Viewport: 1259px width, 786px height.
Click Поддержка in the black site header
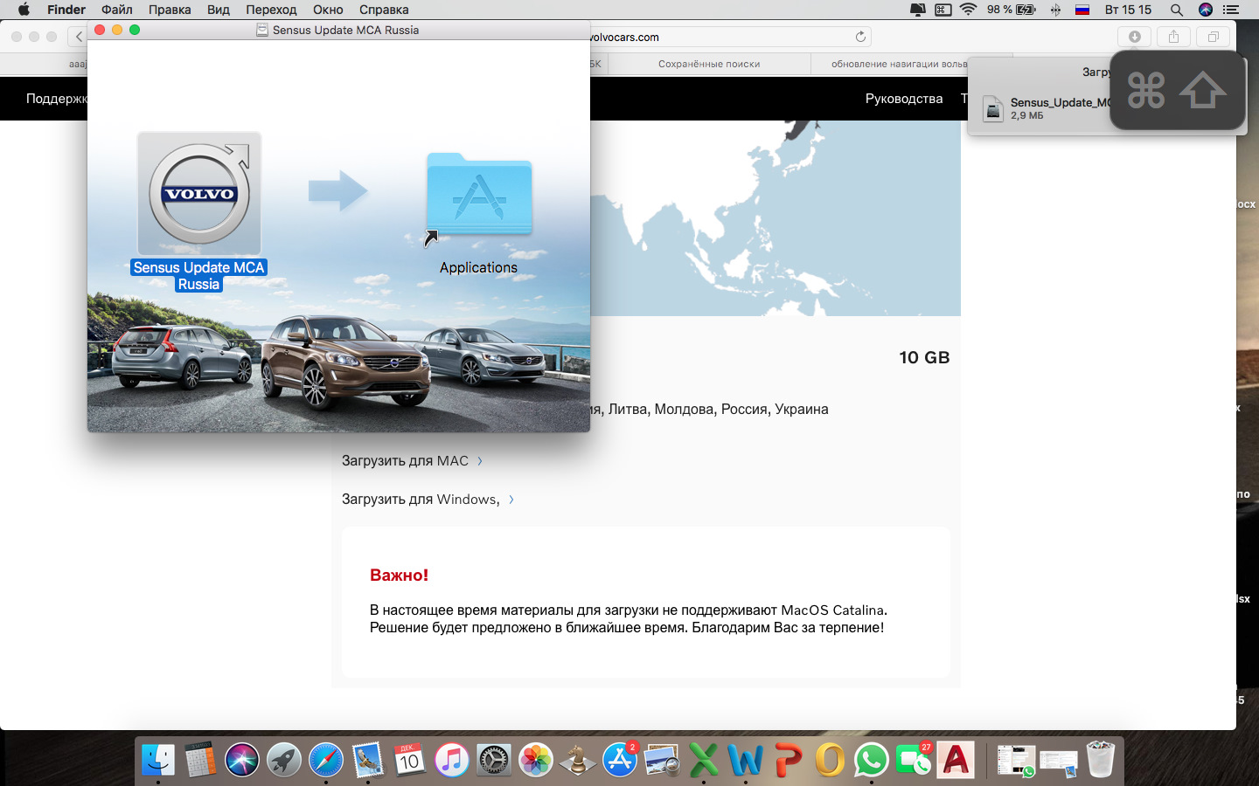[57, 99]
